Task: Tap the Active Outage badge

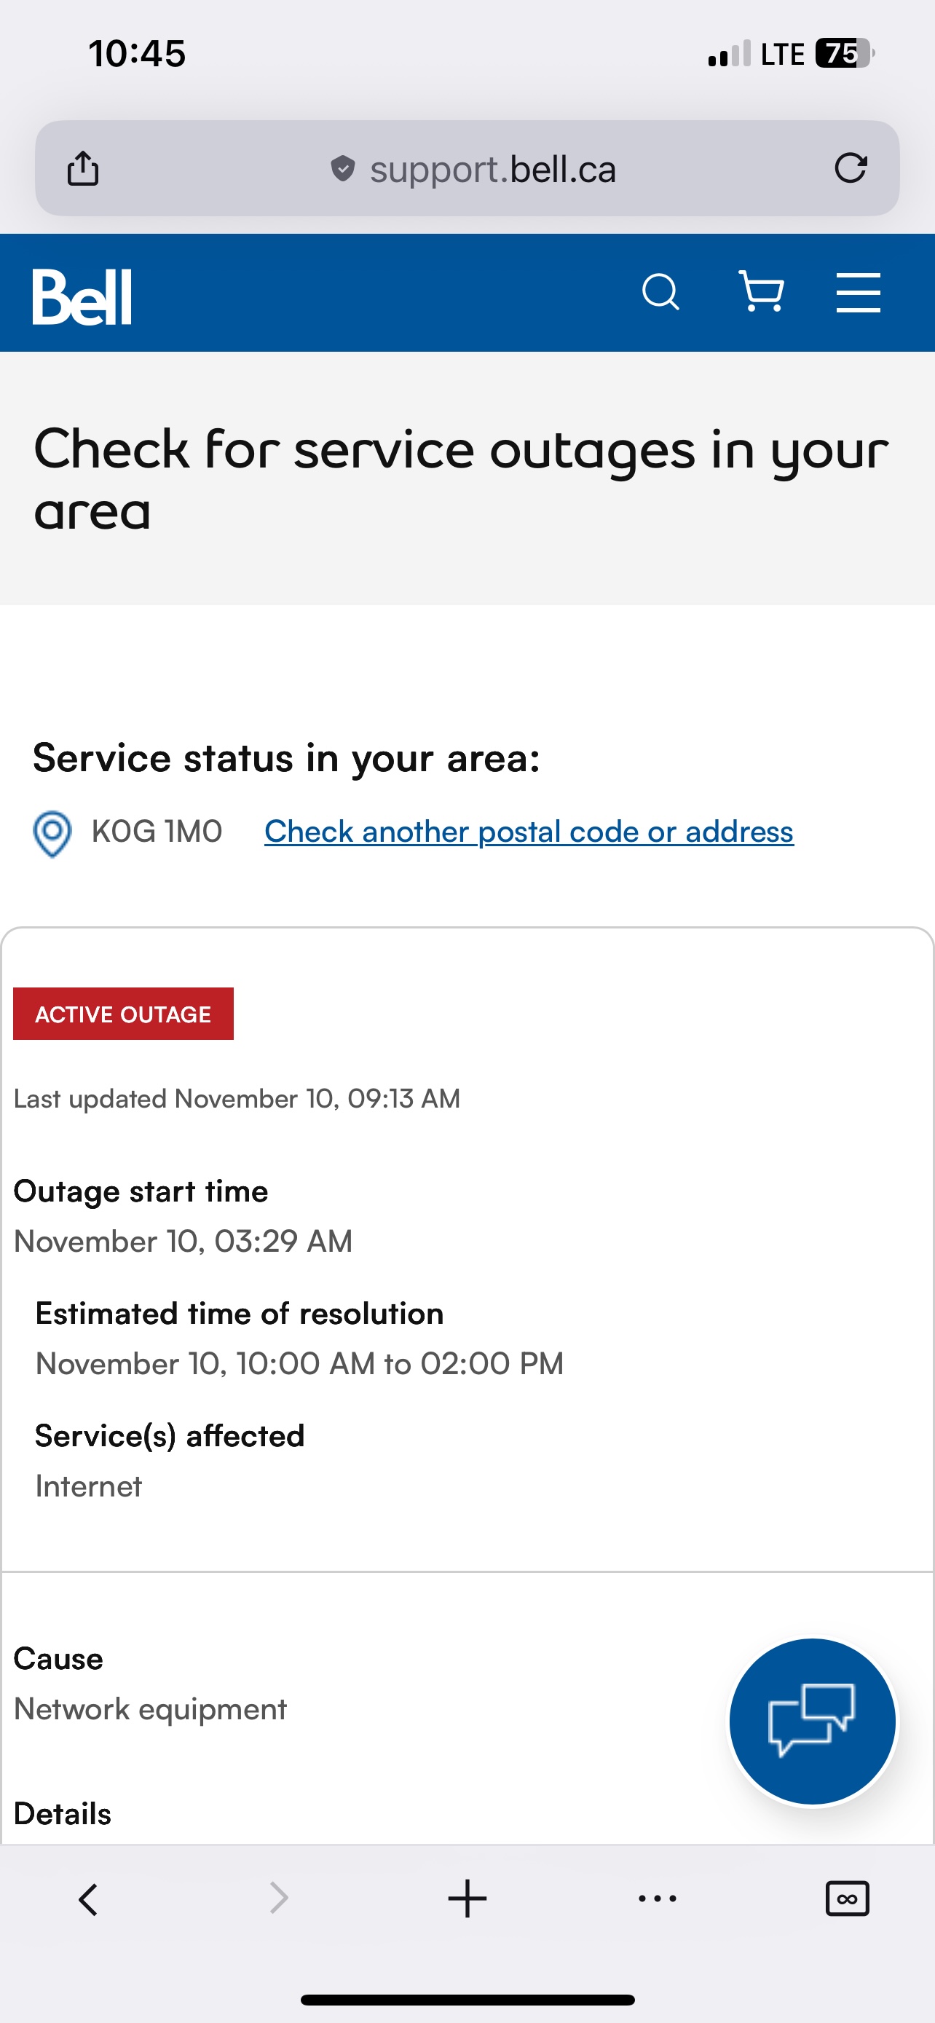Action: pyautogui.click(x=123, y=1014)
